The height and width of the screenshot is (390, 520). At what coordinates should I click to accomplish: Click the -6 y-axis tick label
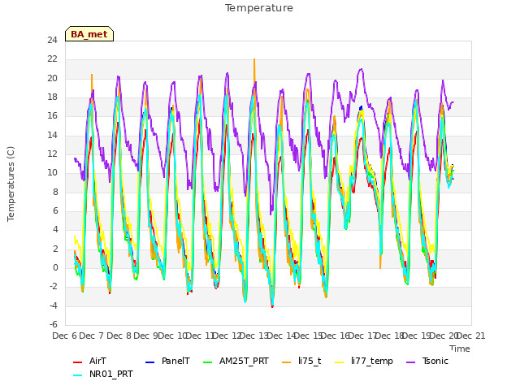(x=54, y=325)
